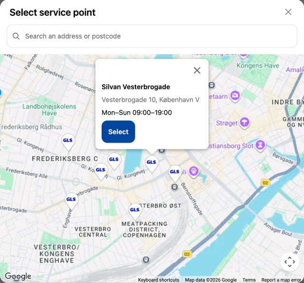Click the Landbohøjskolens Have label

click(49, 110)
